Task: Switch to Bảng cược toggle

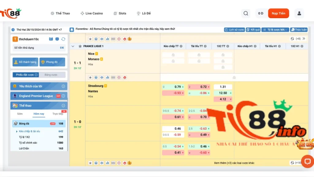Action: pyautogui.click(x=51, y=75)
